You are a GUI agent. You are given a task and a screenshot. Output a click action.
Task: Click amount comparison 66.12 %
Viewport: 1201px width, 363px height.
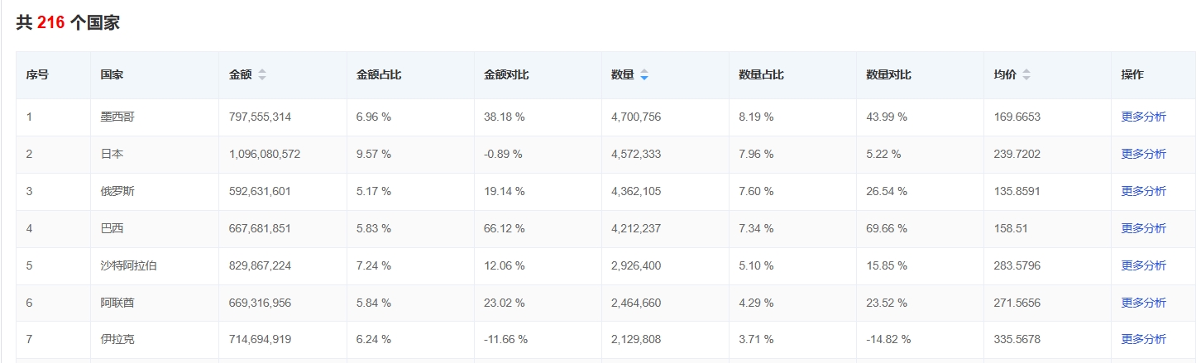coord(505,228)
